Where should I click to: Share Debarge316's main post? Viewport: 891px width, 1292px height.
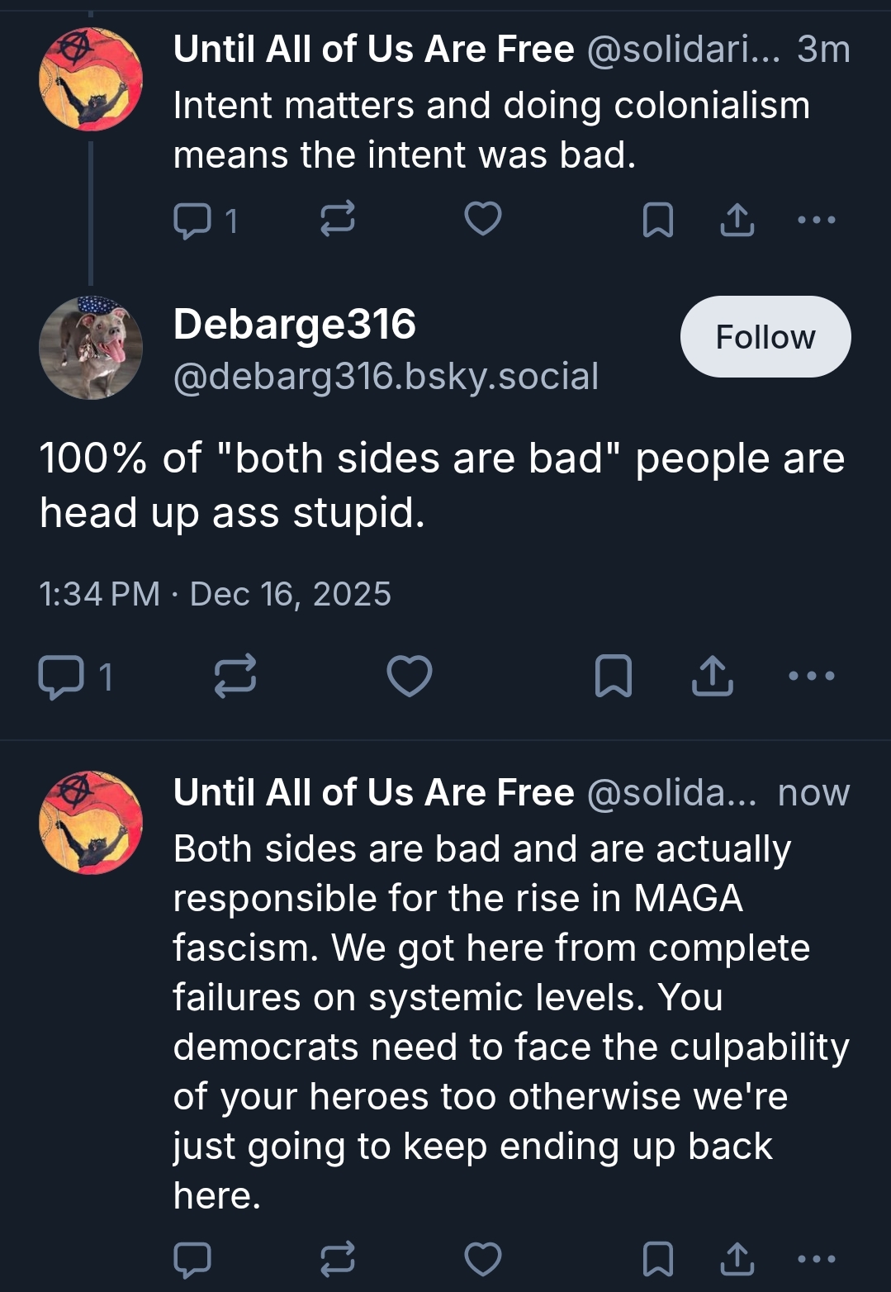pos(712,676)
